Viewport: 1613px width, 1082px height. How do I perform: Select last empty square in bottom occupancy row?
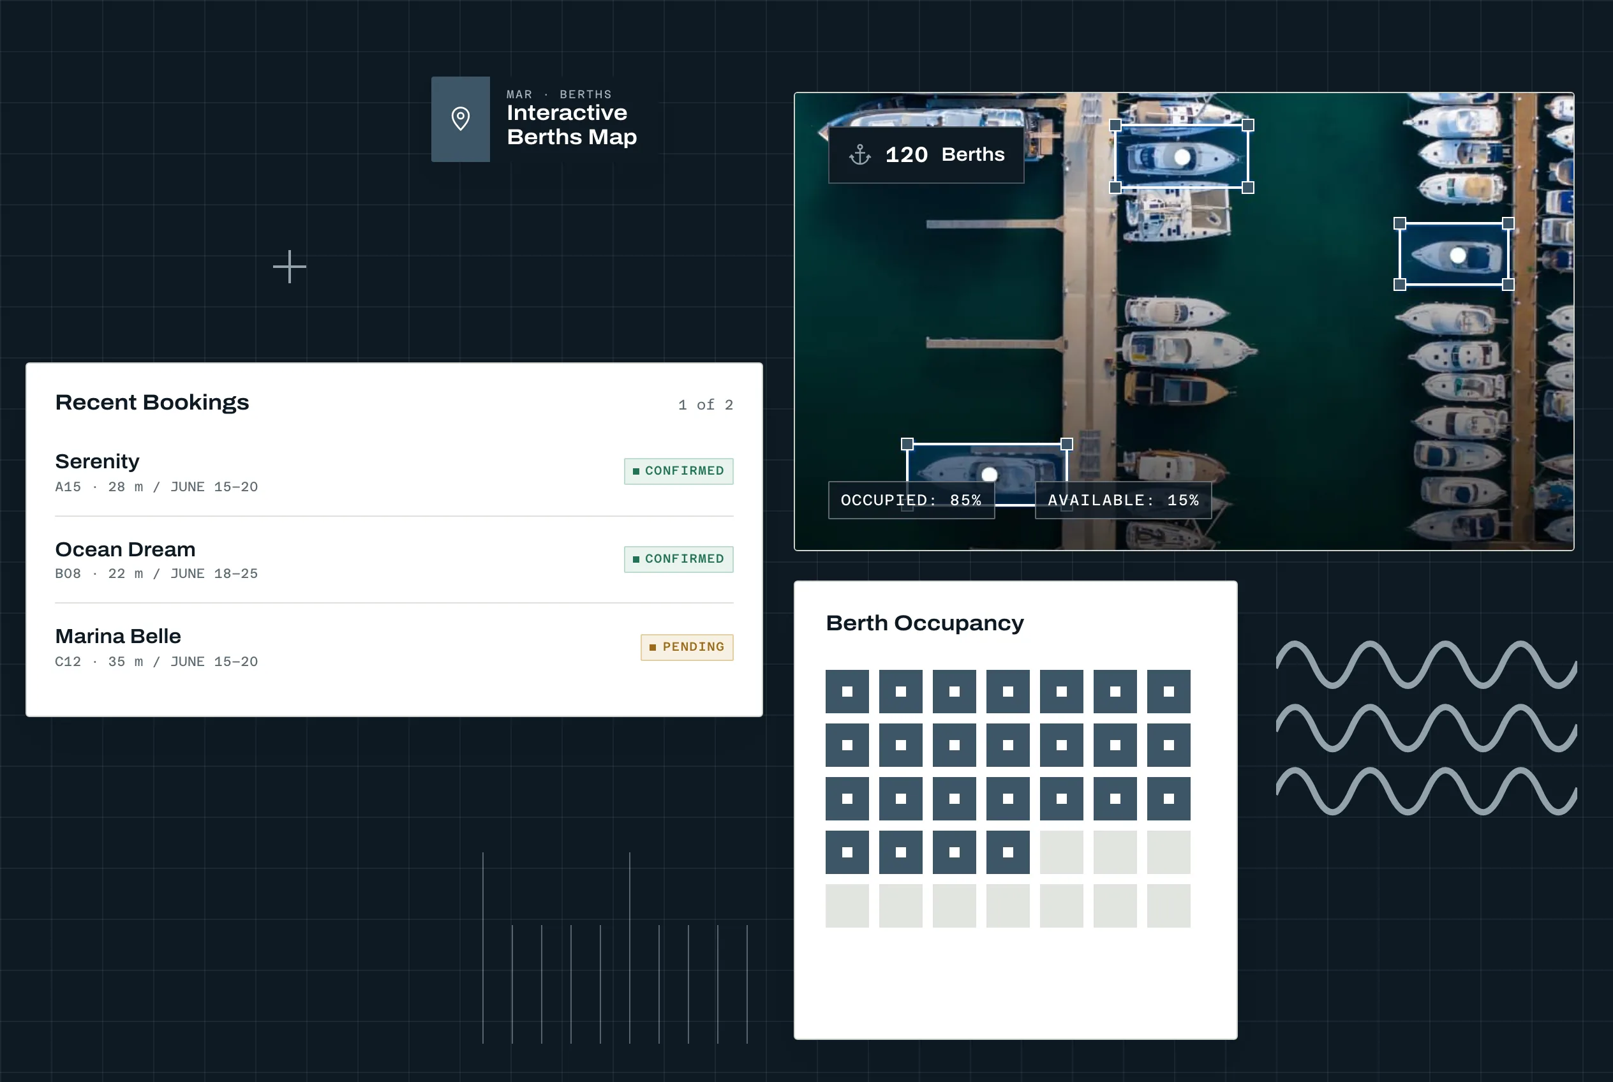coord(1168,906)
